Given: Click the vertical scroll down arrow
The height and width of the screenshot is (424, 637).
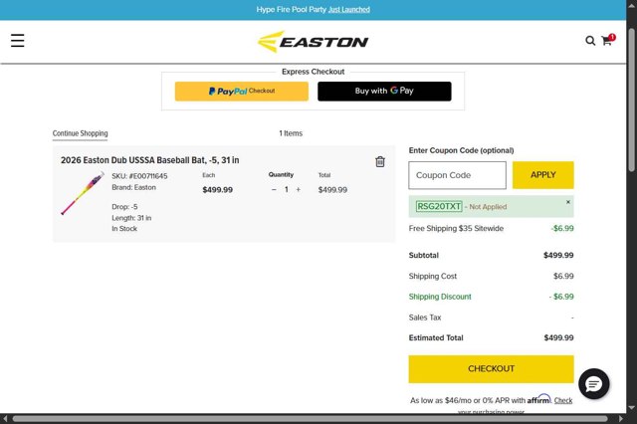Looking at the screenshot, I should point(631,407).
